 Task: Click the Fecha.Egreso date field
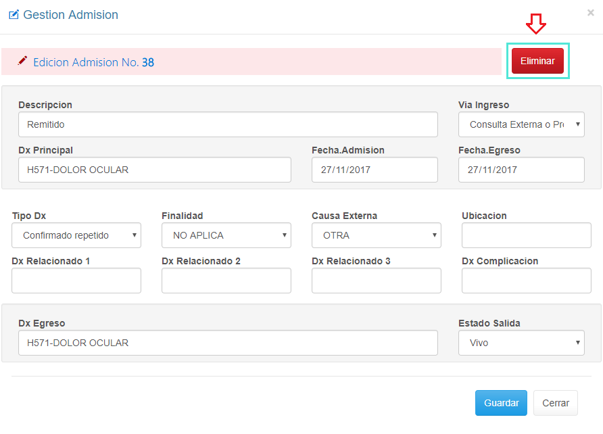pyautogui.click(x=521, y=170)
